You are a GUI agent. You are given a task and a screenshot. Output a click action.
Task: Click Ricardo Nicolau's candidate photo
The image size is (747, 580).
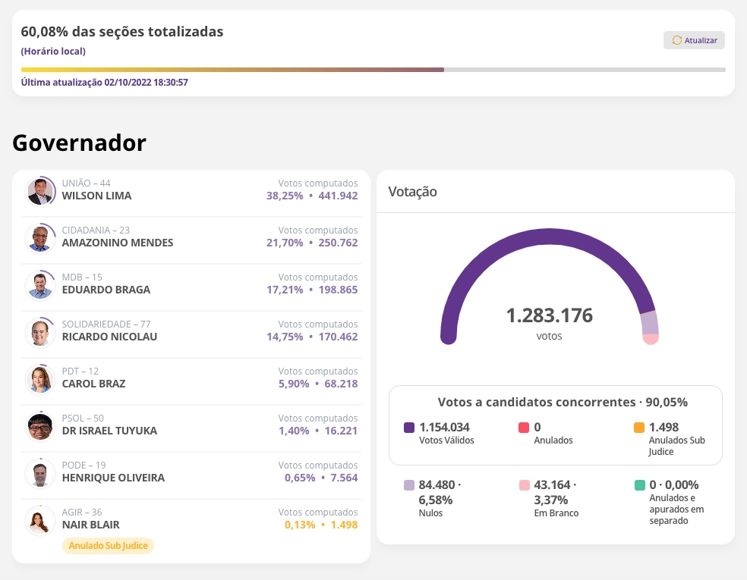40,332
